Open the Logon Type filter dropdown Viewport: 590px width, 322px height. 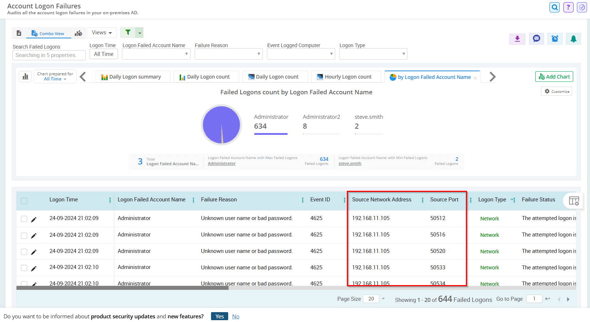pos(373,54)
